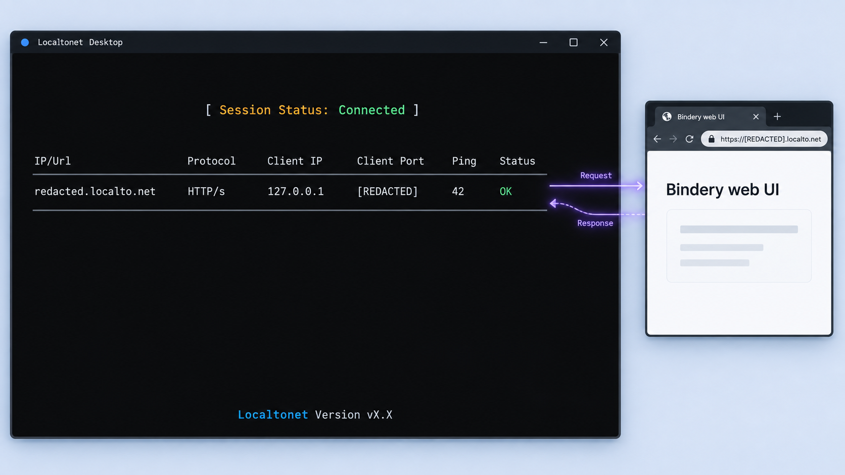Screen dimensions: 845x475
Task: Click the Status column header
Action: (517, 161)
